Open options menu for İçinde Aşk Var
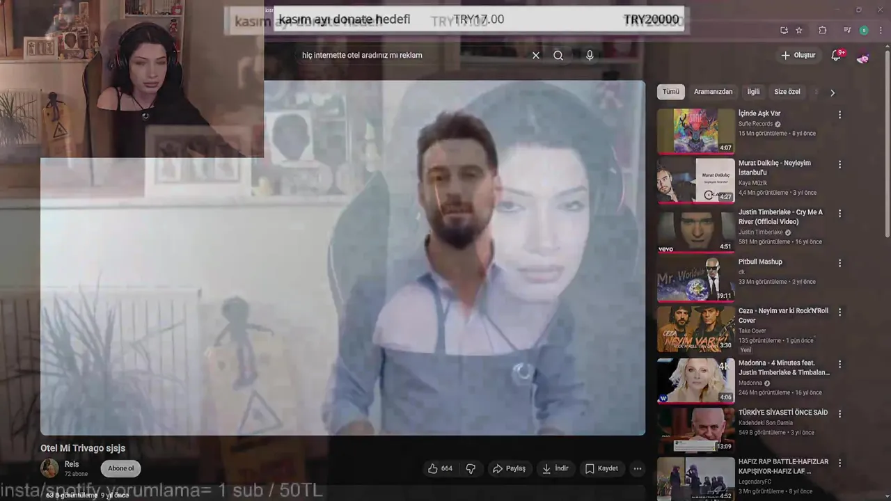This screenshot has width=891, height=501. coord(839,115)
